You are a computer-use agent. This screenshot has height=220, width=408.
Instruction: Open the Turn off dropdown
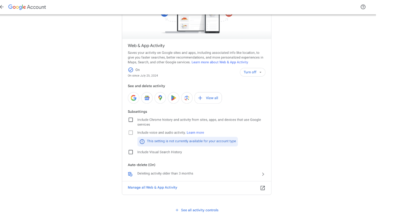pyautogui.click(x=252, y=72)
